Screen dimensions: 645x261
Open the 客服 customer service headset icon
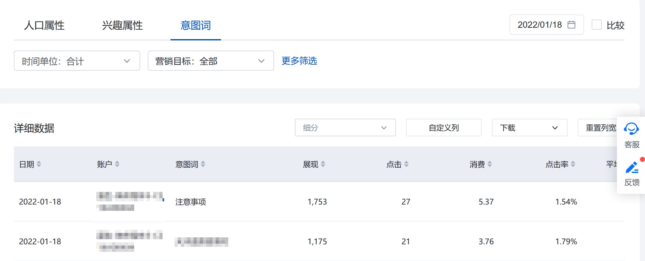[631, 129]
